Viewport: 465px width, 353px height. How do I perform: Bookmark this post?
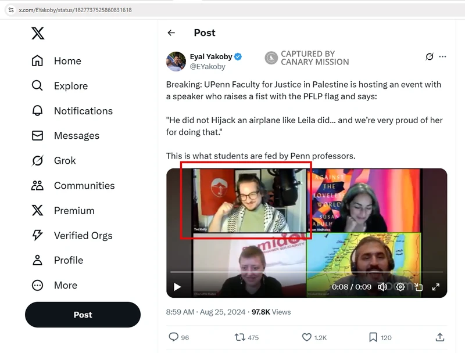click(373, 337)
